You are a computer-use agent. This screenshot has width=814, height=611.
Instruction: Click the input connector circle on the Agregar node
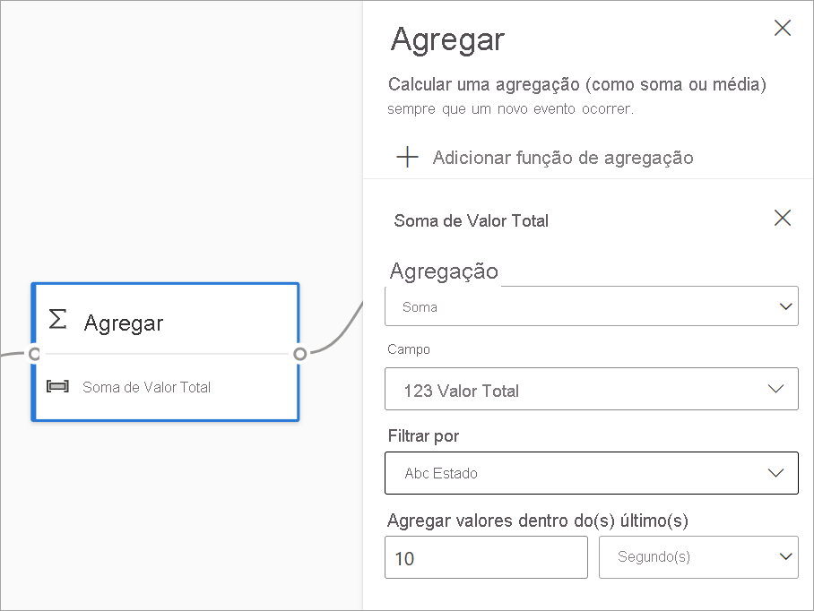pos(34,354)
